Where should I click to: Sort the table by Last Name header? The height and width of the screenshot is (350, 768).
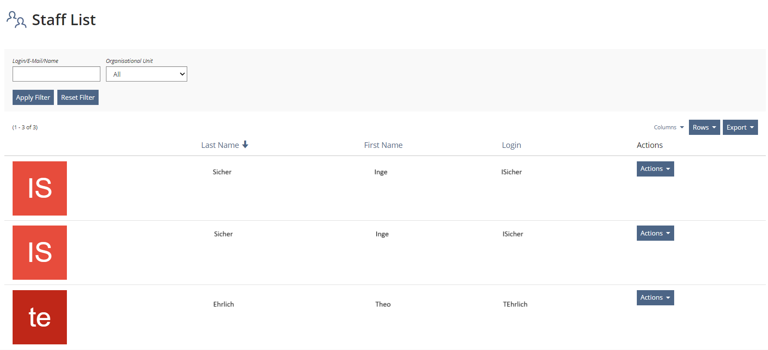click(x=220, y=145)
